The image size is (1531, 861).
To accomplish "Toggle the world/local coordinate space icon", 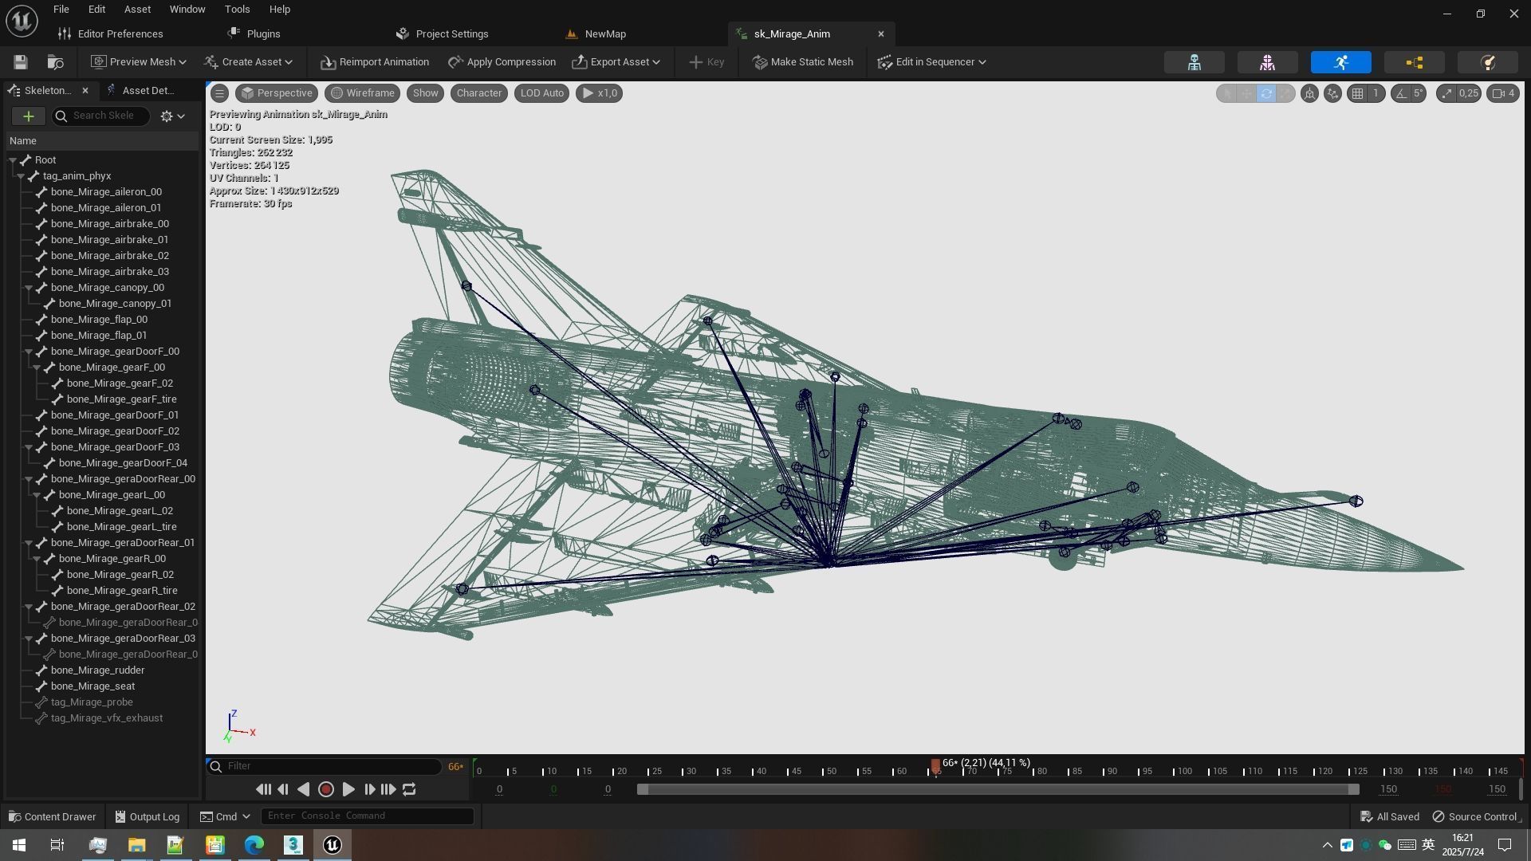I will (1309, 93).
